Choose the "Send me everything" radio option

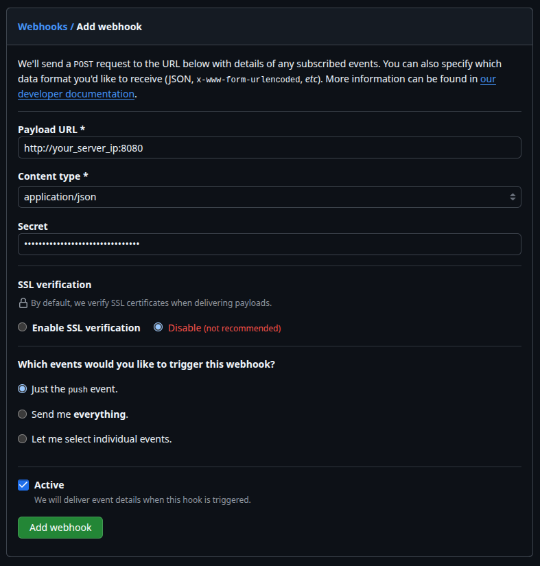tap(23, 414)
